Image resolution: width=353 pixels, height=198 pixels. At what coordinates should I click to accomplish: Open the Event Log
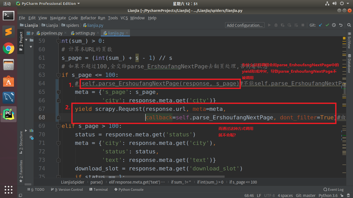pyautogui.click(x=333, y=189)
